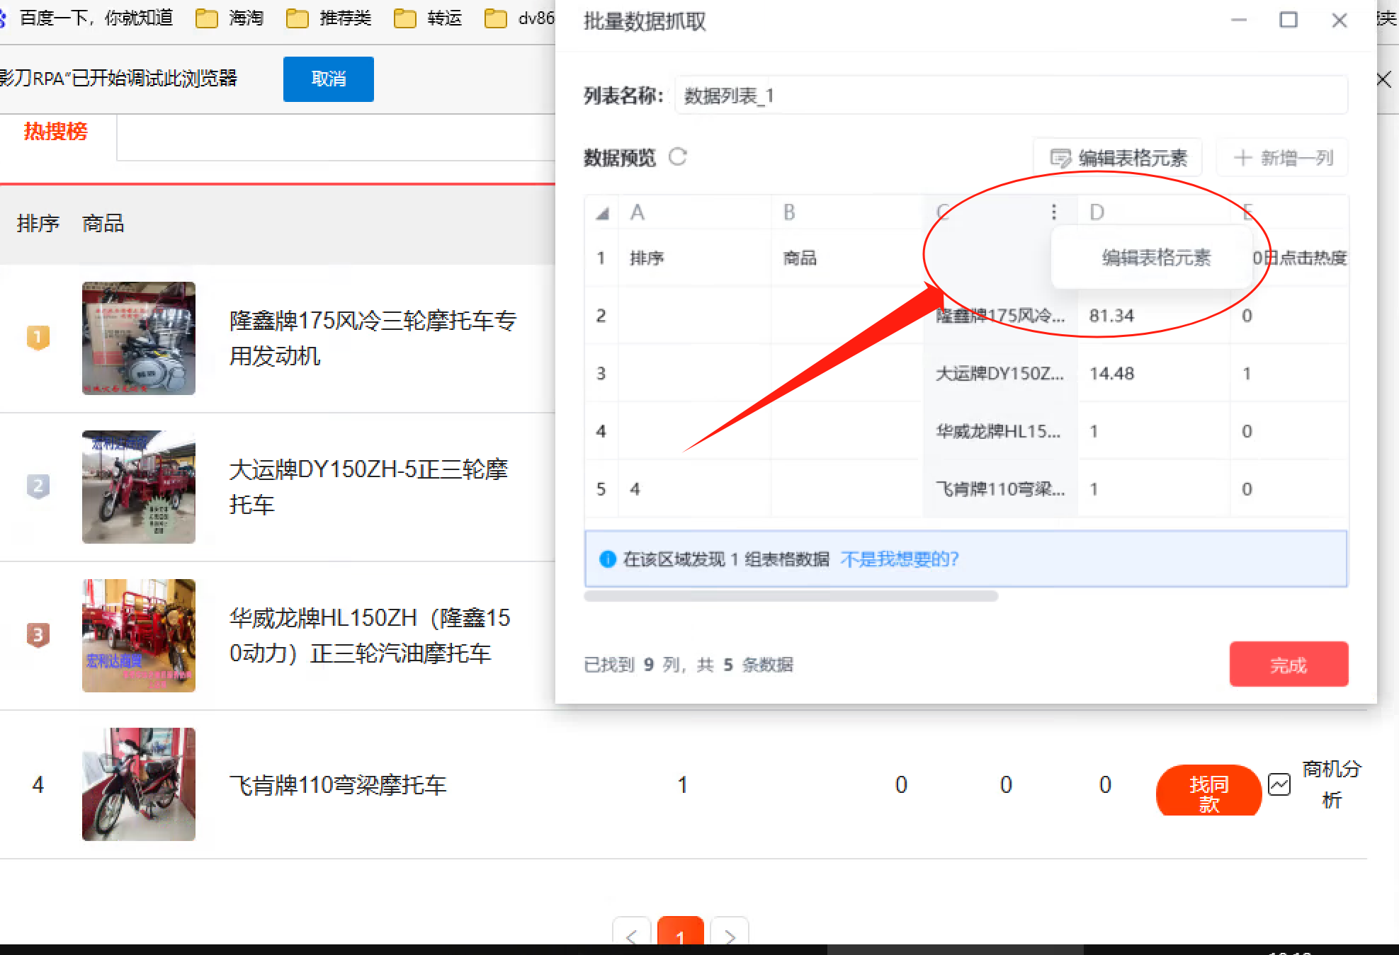Go to next page with right chevron
Image resolution: width=1399 pixels, height=955 pixels.
[x=730, y=936]
